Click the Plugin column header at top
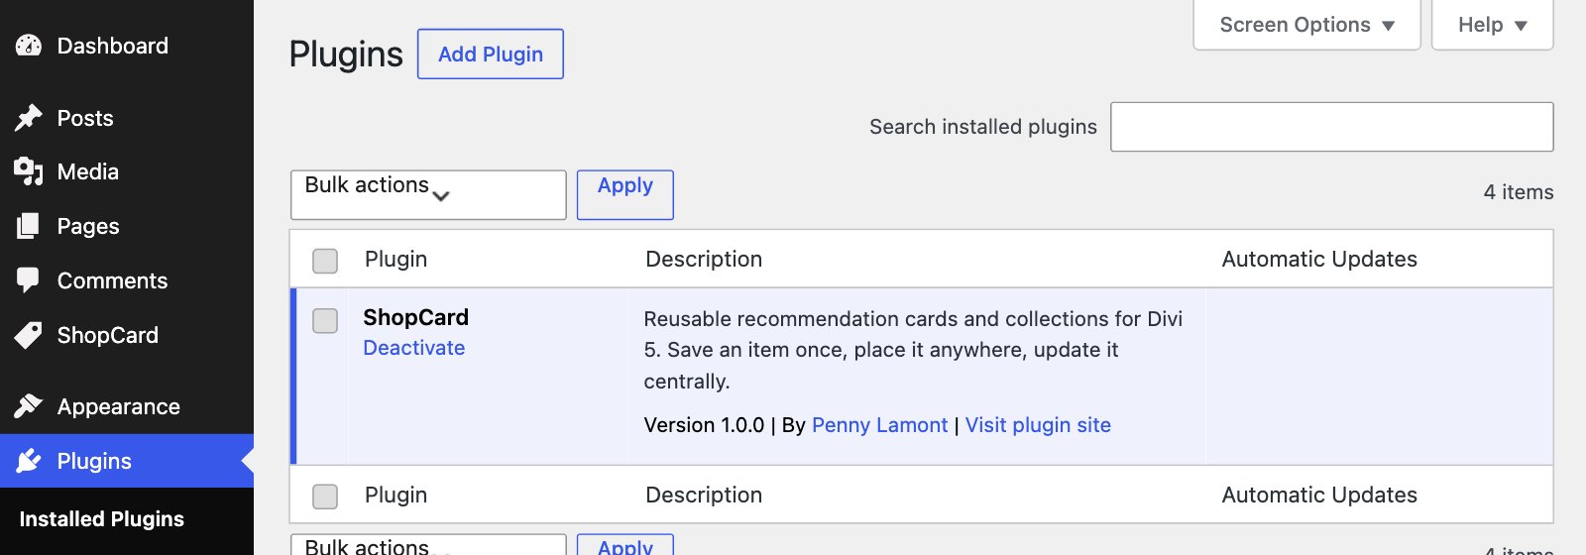The height and width of the screenshot is (555, 1586). [x=396, y=259]
